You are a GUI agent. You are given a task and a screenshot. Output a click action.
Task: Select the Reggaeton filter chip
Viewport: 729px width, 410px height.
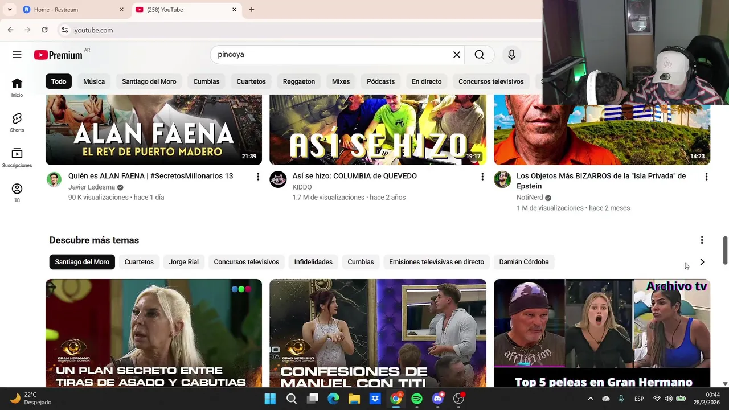(x=299, y=81)
